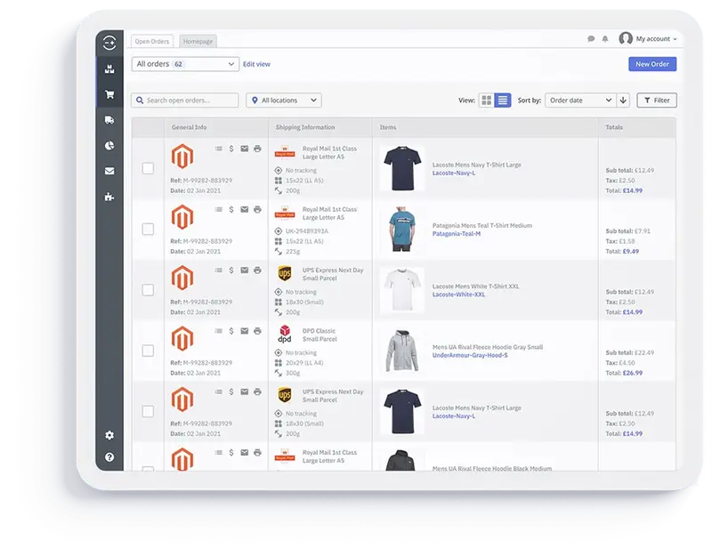The height and width of the screenshot is (557, 712).
Task: Click the Totals column header
Action: (614, 127)
